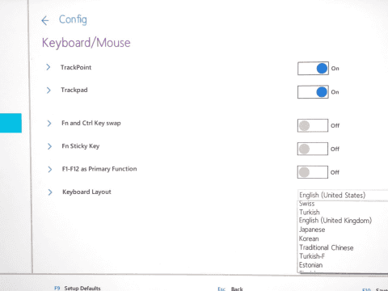Choose English (United Kingdom) layout
Screen dimensions: 388x291
(335, 221)
